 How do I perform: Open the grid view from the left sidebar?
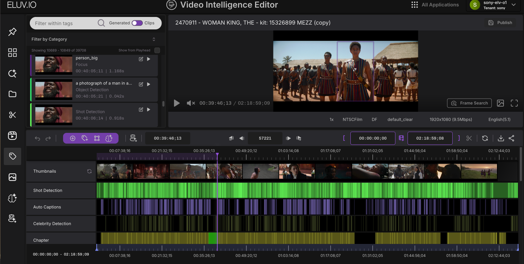(12, 53)
